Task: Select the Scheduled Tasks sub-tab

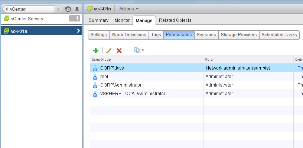Action: (x=279, y=35)
